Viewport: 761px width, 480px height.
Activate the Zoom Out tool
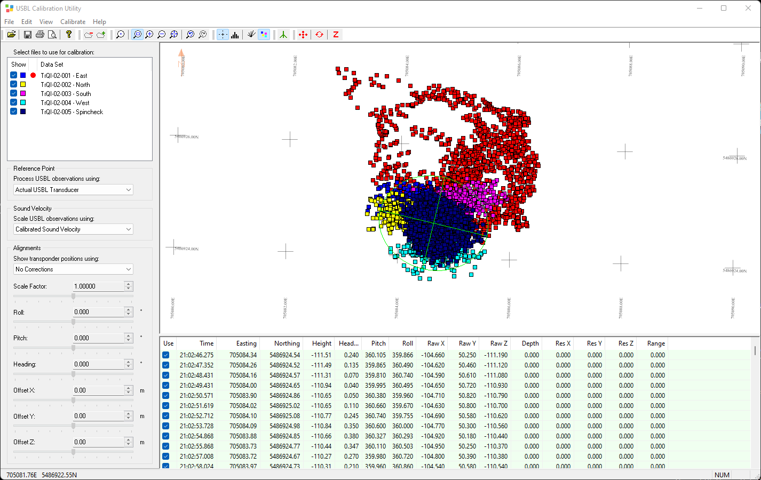pos(162,34)
